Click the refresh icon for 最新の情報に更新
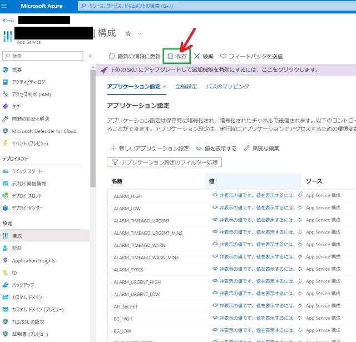 click(111, 56)
